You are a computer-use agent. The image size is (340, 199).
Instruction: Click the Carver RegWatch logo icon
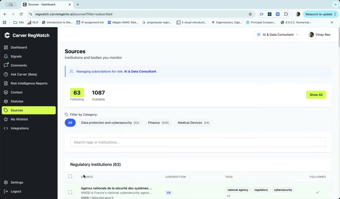(7, 35)
